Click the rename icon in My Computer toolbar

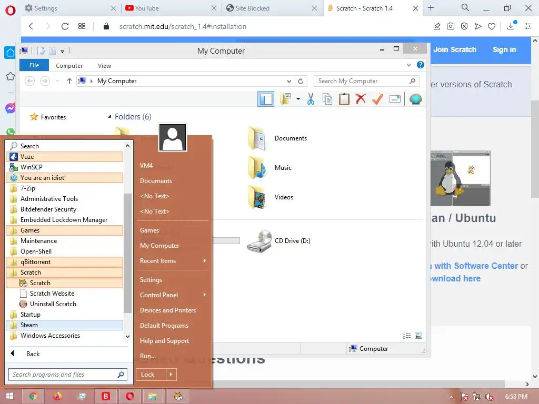[x=395, y=99]
